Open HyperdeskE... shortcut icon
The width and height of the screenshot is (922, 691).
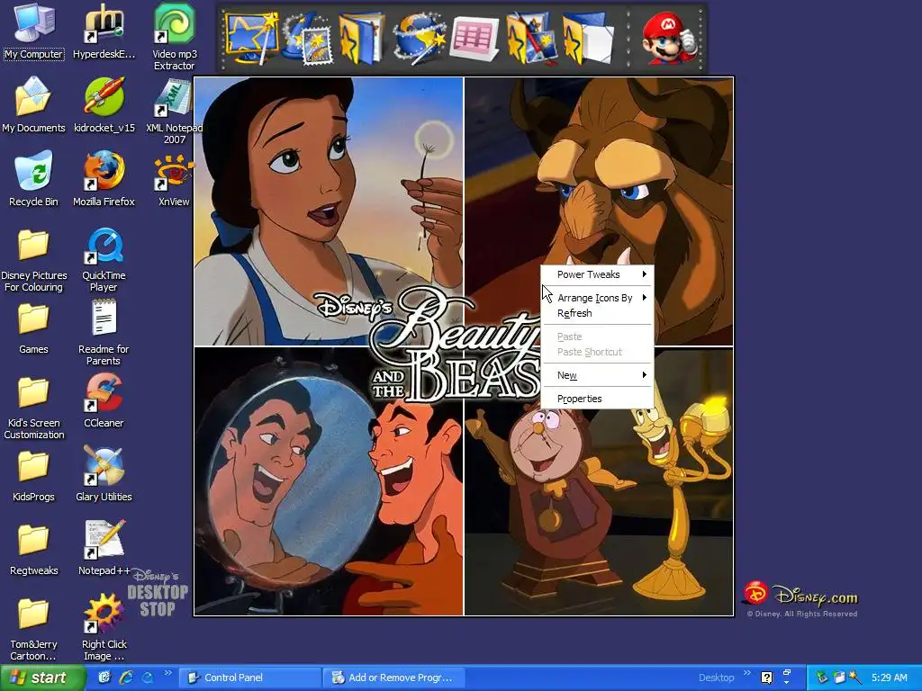[104, 31]
